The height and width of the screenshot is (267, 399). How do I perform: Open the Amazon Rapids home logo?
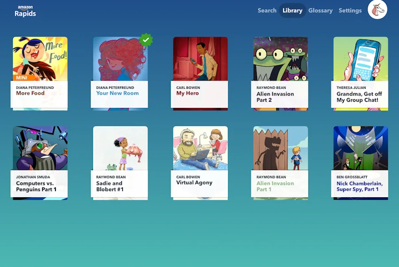pyautogui.click(x=25, y=10)
